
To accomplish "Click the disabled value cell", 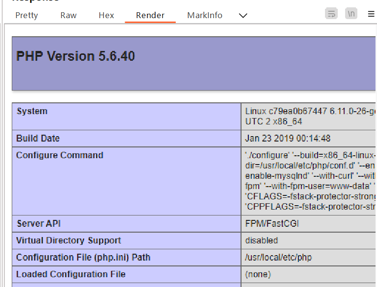I will tap(309, 240).
